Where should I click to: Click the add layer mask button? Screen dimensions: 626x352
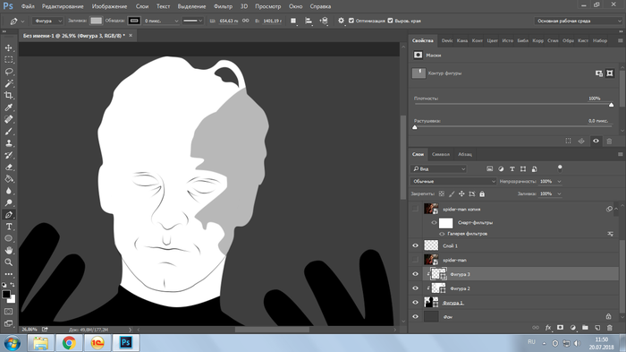click(x=560, y=328)
